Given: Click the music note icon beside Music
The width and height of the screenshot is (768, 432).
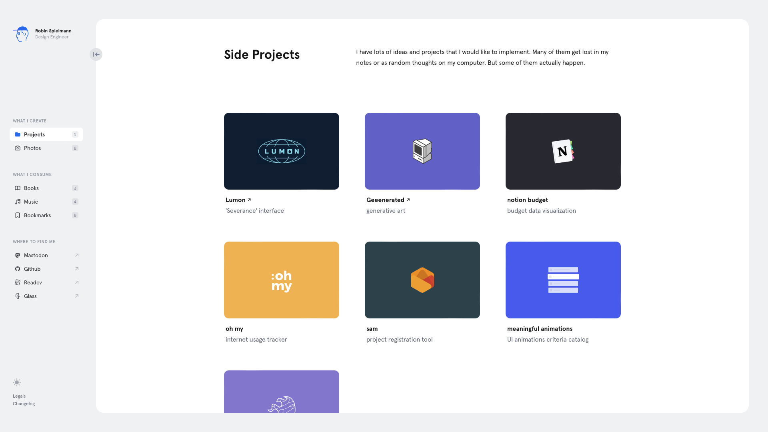Looking at the screenshot, I should 18,202.
